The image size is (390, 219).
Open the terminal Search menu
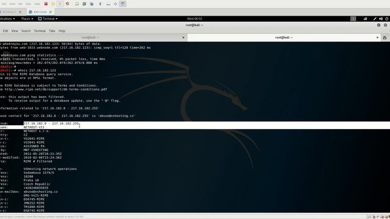[26, 31]
